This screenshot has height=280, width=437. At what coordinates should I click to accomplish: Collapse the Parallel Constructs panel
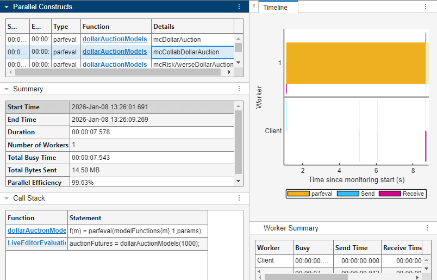click(7, 7)
